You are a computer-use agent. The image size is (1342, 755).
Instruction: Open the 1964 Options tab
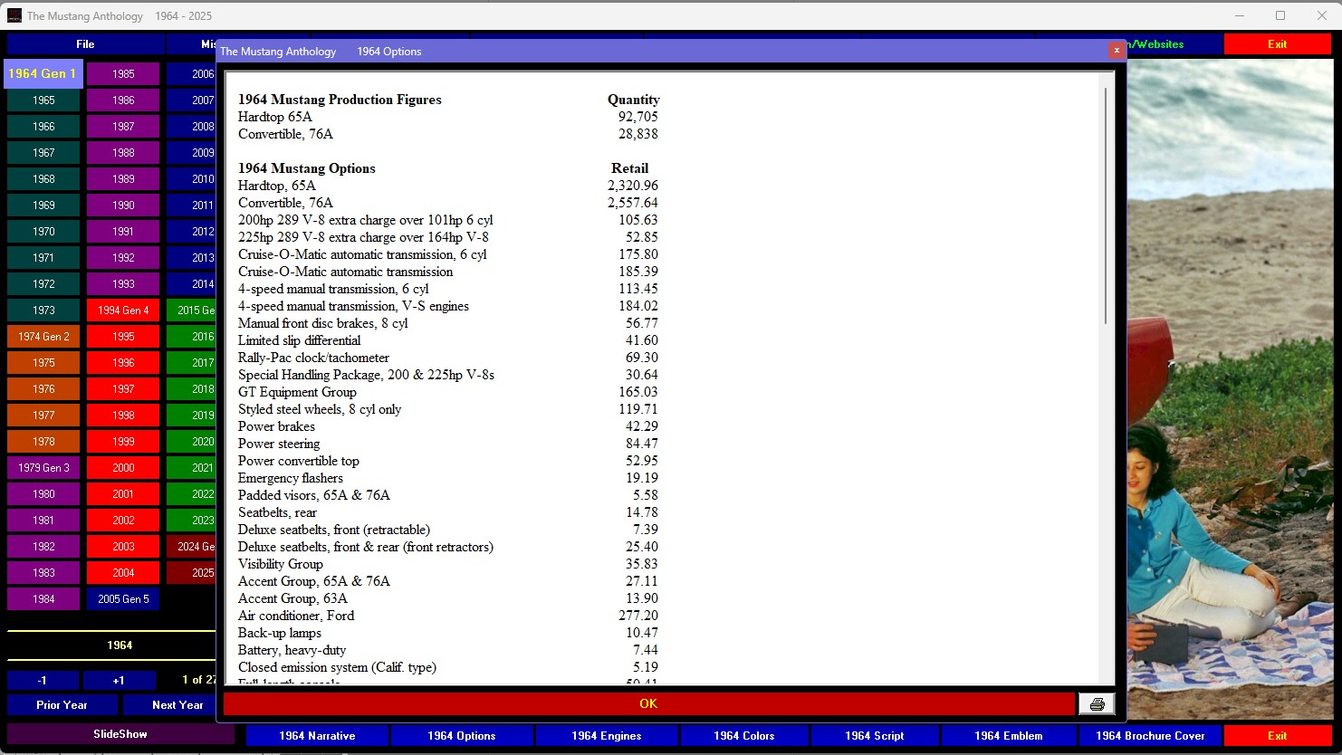coord(462,735)
